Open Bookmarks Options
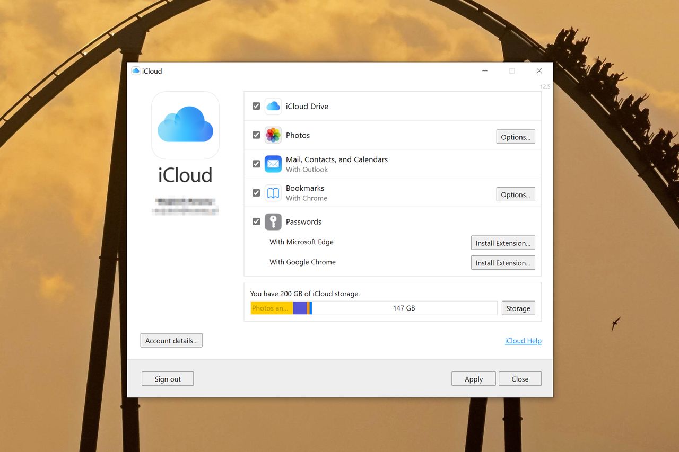The image size is (679, 452). [x=516, y=194]
